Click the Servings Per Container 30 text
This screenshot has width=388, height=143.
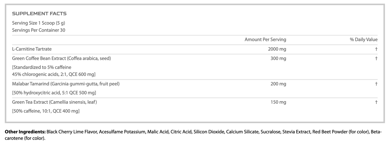coord(39,30)
